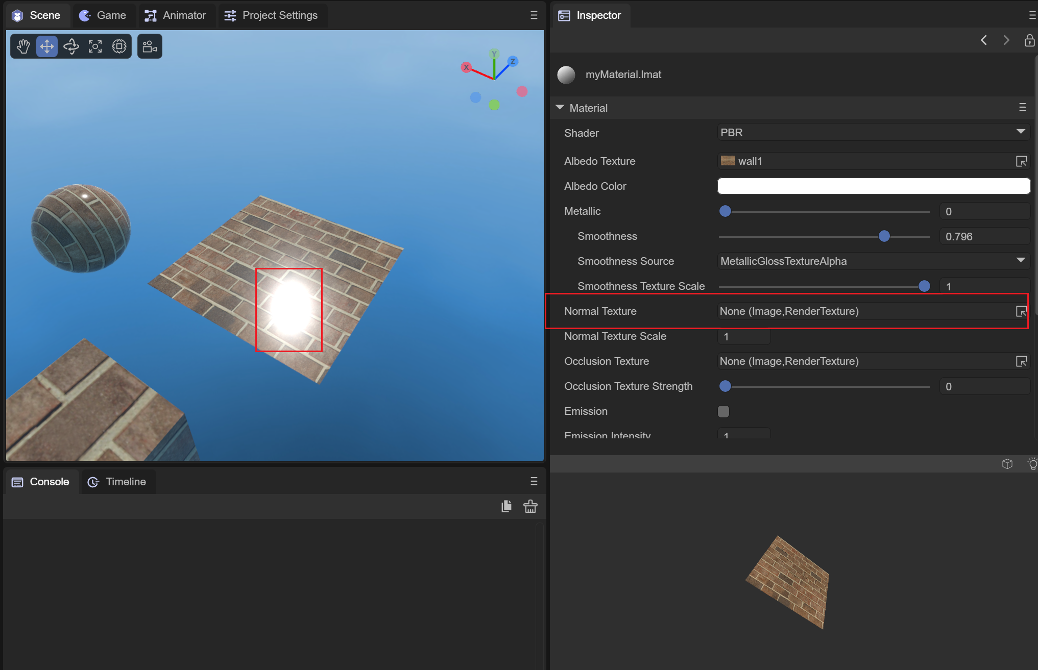Open the Shader PBR dropdown
The image size is (1038, 670).
874,133
